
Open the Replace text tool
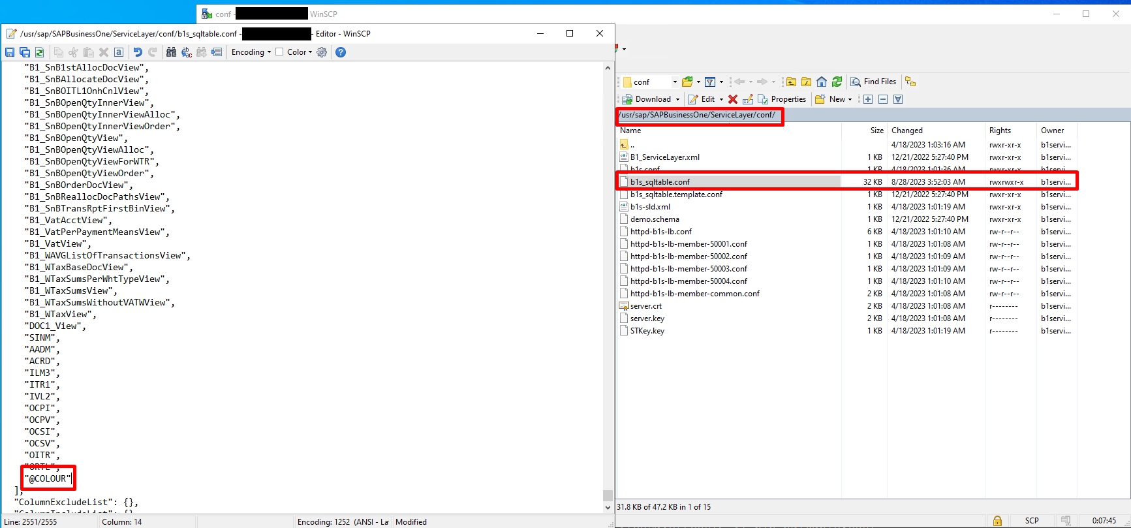187,52
